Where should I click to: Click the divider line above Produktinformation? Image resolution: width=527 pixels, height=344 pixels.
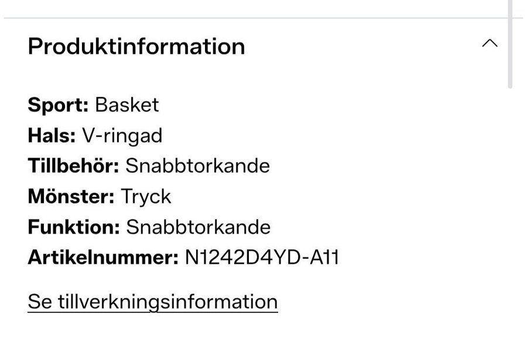[x=252, y=18]
